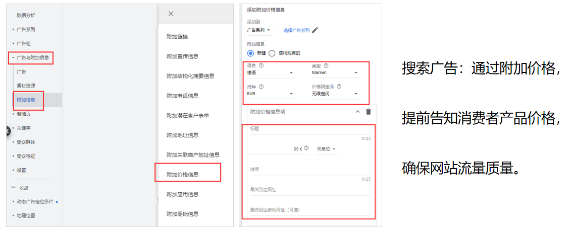Viewport: 572px width, 231px height.
Task: Click the help icon next to 类型
Action: pos(326,66)
